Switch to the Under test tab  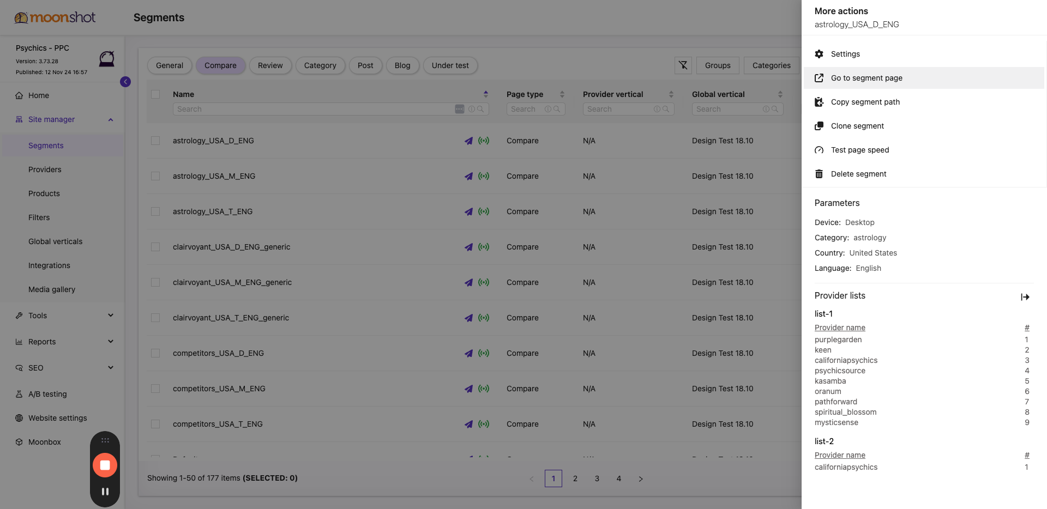[x=450, y=65]
